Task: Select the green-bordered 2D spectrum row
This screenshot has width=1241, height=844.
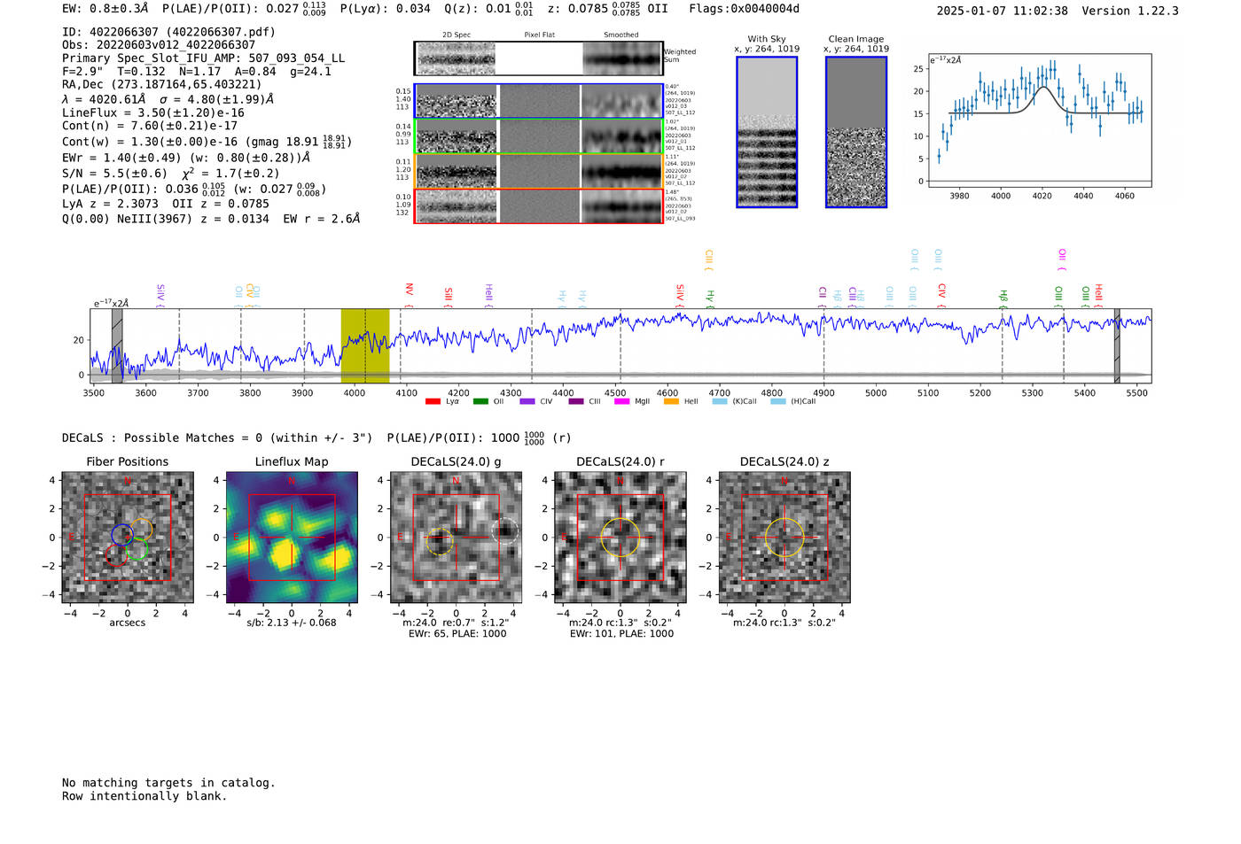Action: (x=539, y=136)
